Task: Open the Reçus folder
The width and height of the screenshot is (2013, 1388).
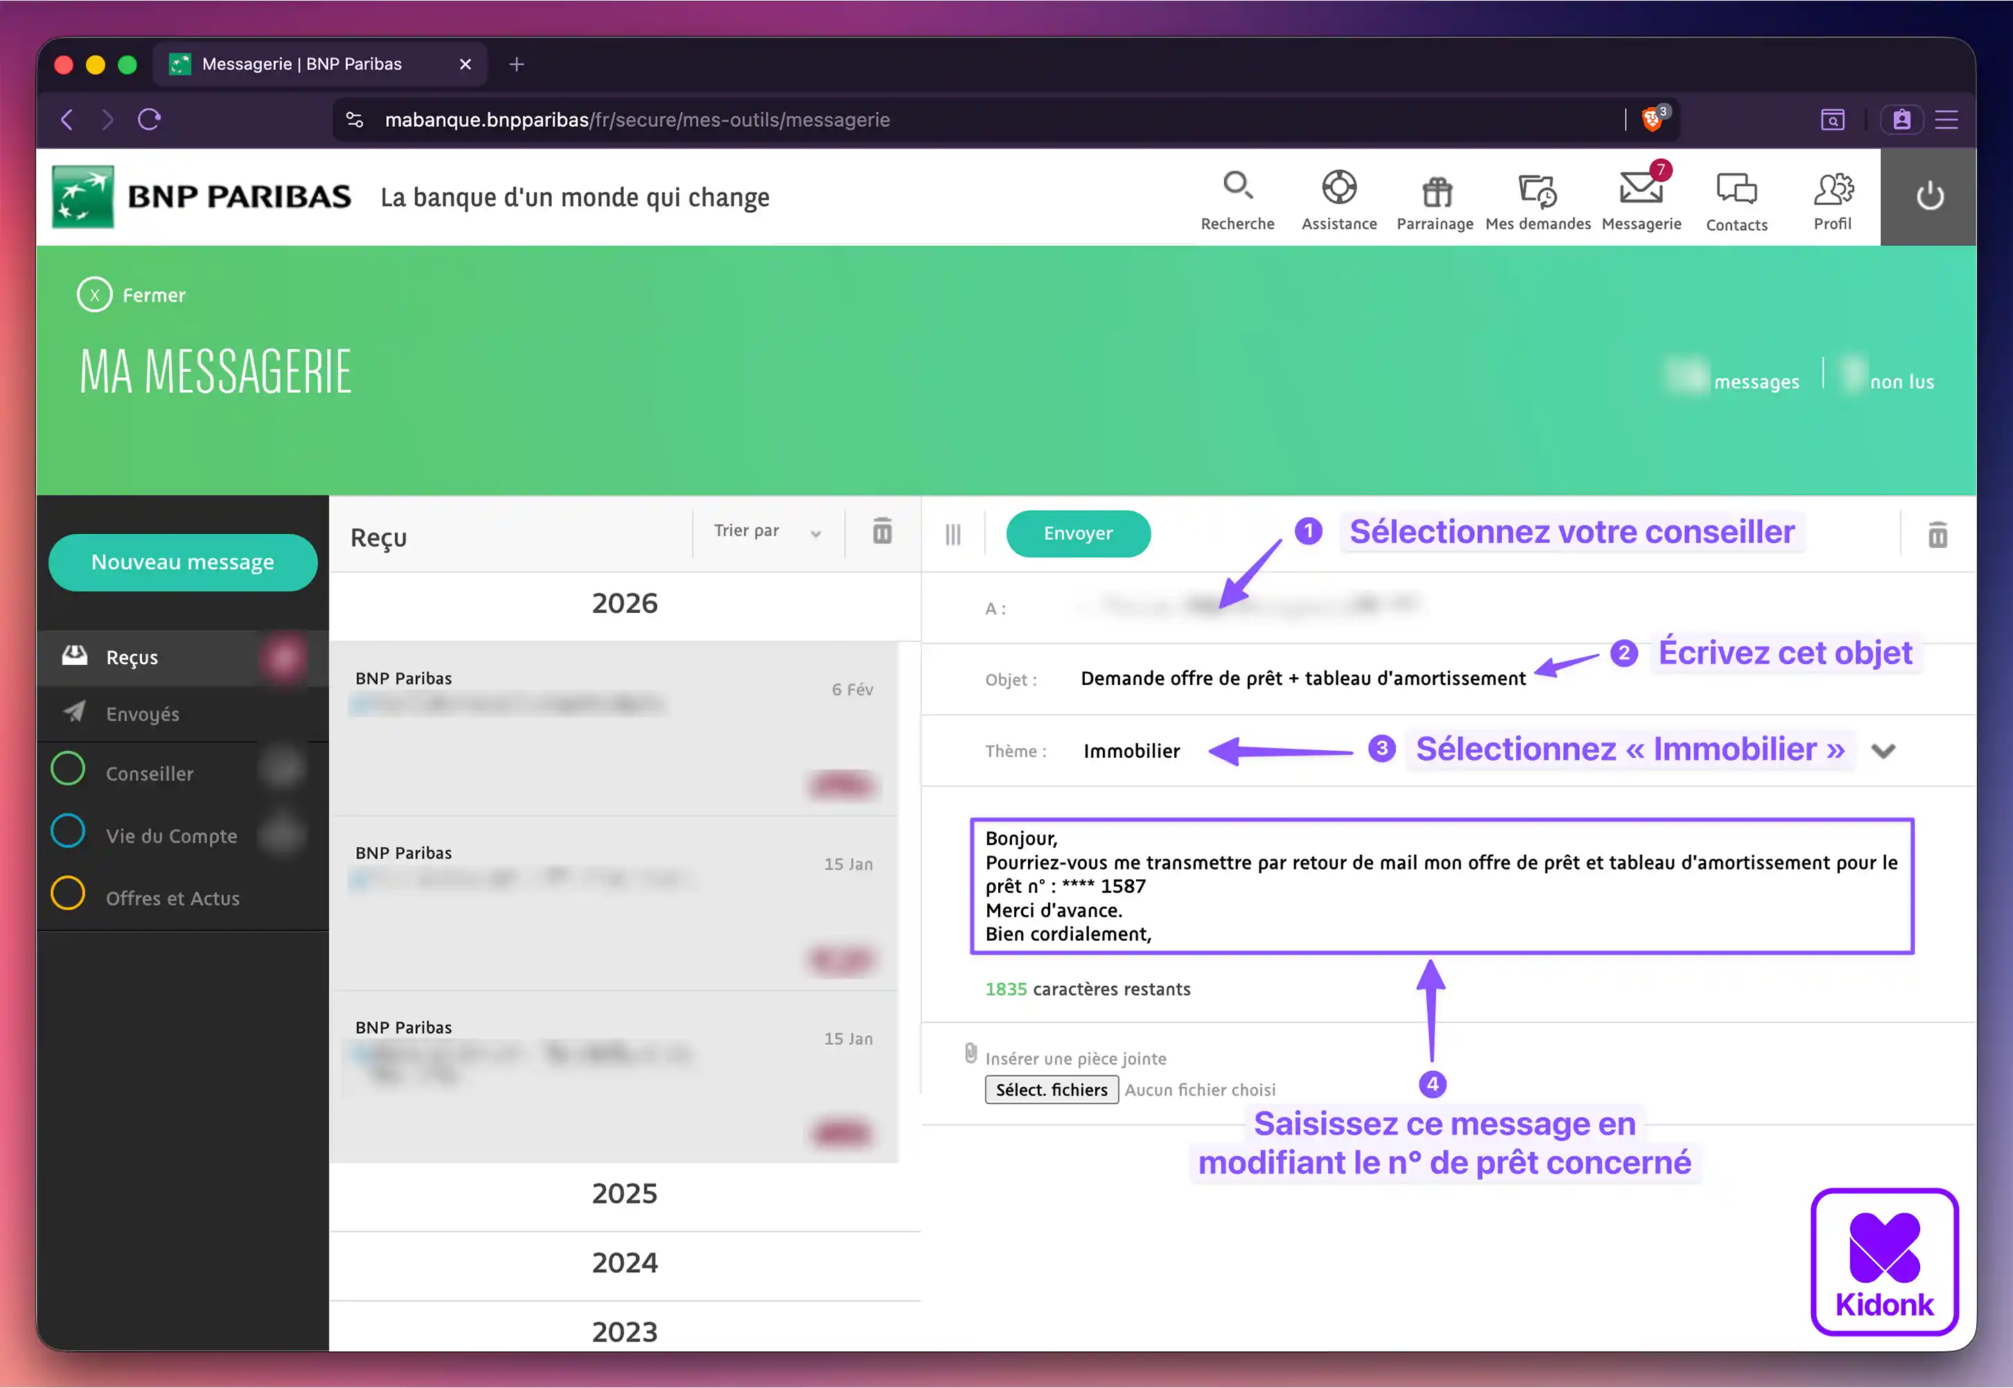Action: tap(182, 657)
